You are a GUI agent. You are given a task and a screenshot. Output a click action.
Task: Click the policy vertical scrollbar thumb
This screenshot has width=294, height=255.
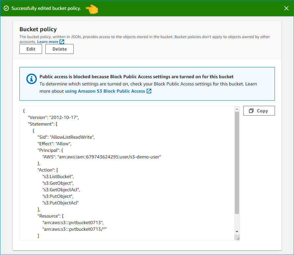[x=237, y=163]
